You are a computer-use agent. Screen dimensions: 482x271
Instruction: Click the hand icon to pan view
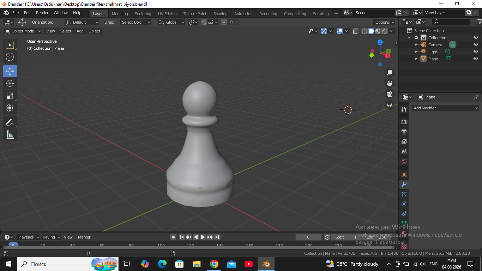click(x=390, y=83)
